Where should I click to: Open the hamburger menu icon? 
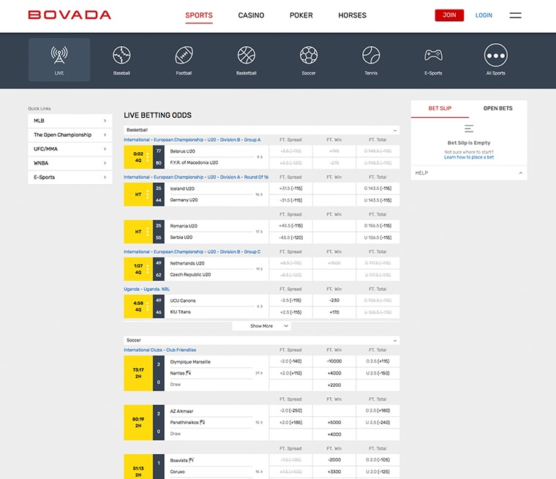(x=516, y=15)
